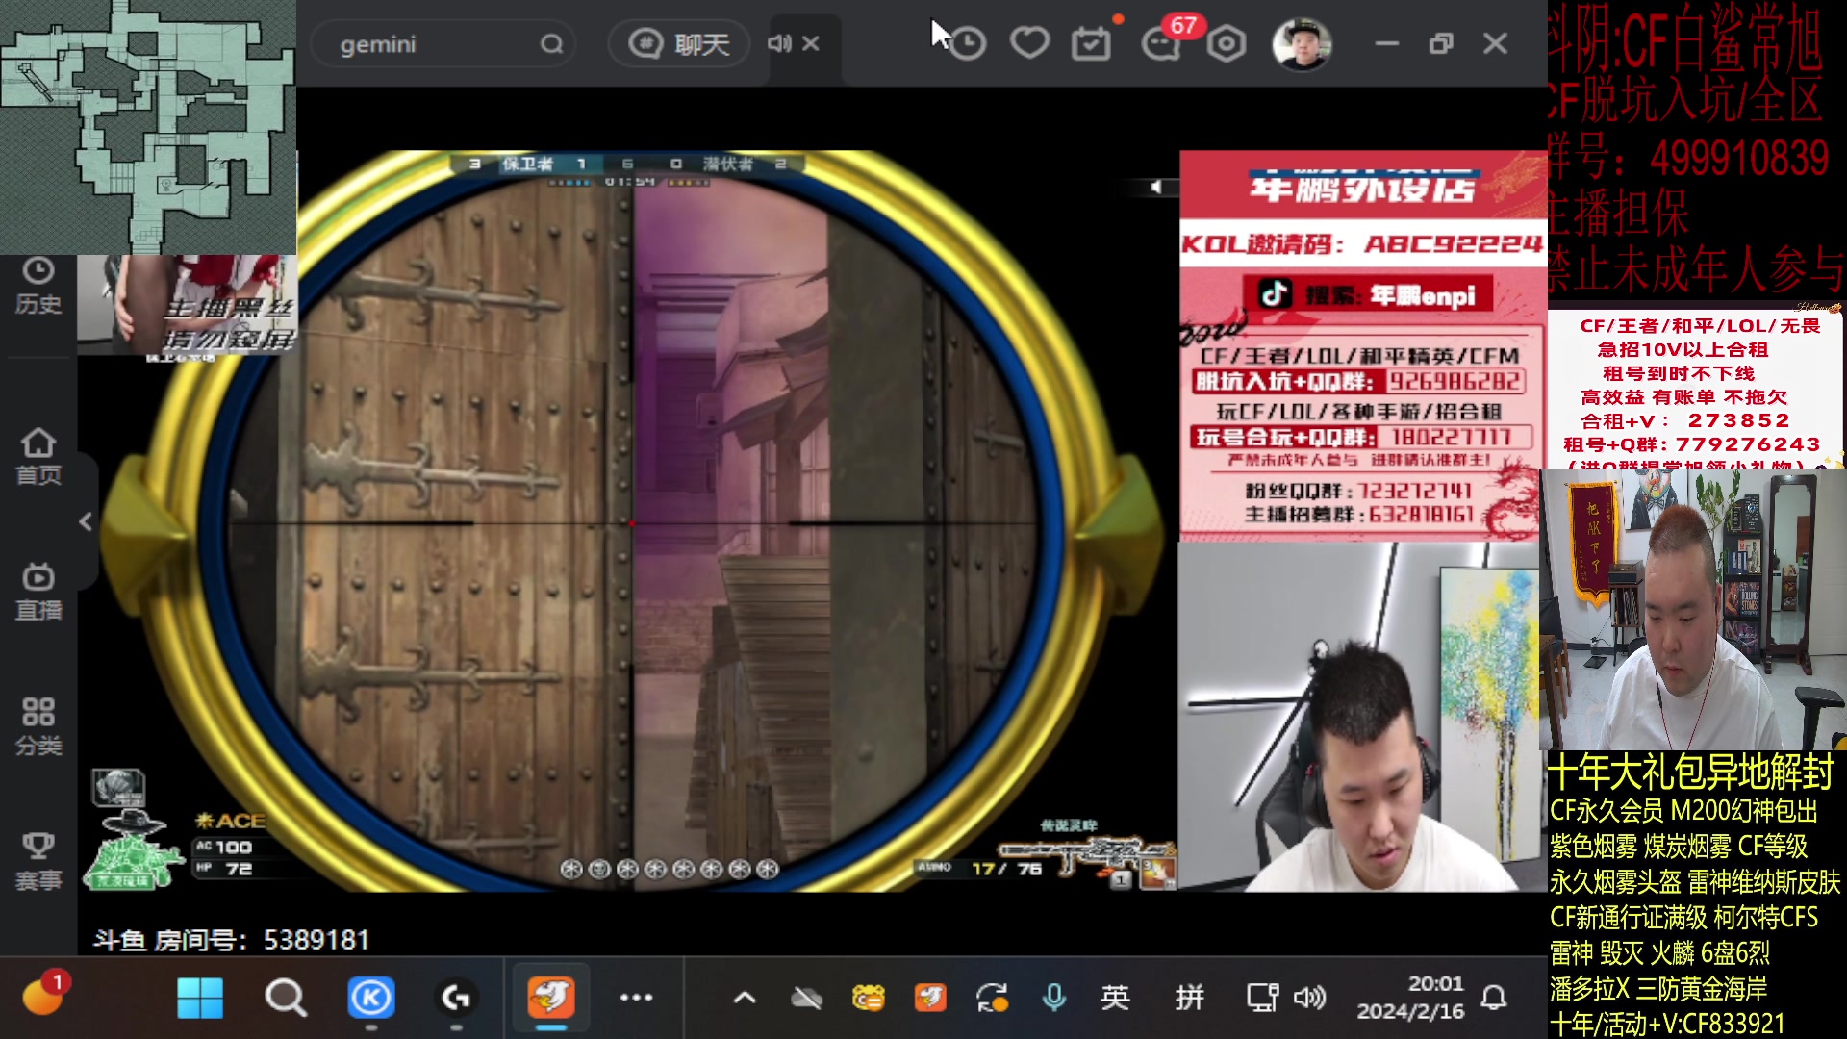Viewport: 1847px width, 1039px height.
Task: Open followed streamers heart icon
Action: (1029, 43)
